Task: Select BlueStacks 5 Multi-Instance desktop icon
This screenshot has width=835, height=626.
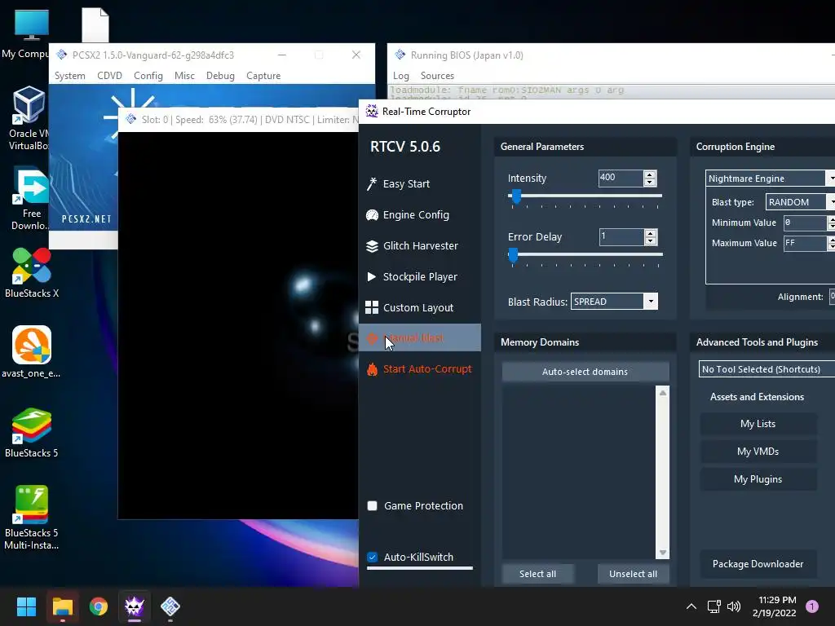Action: pos(32,518)
